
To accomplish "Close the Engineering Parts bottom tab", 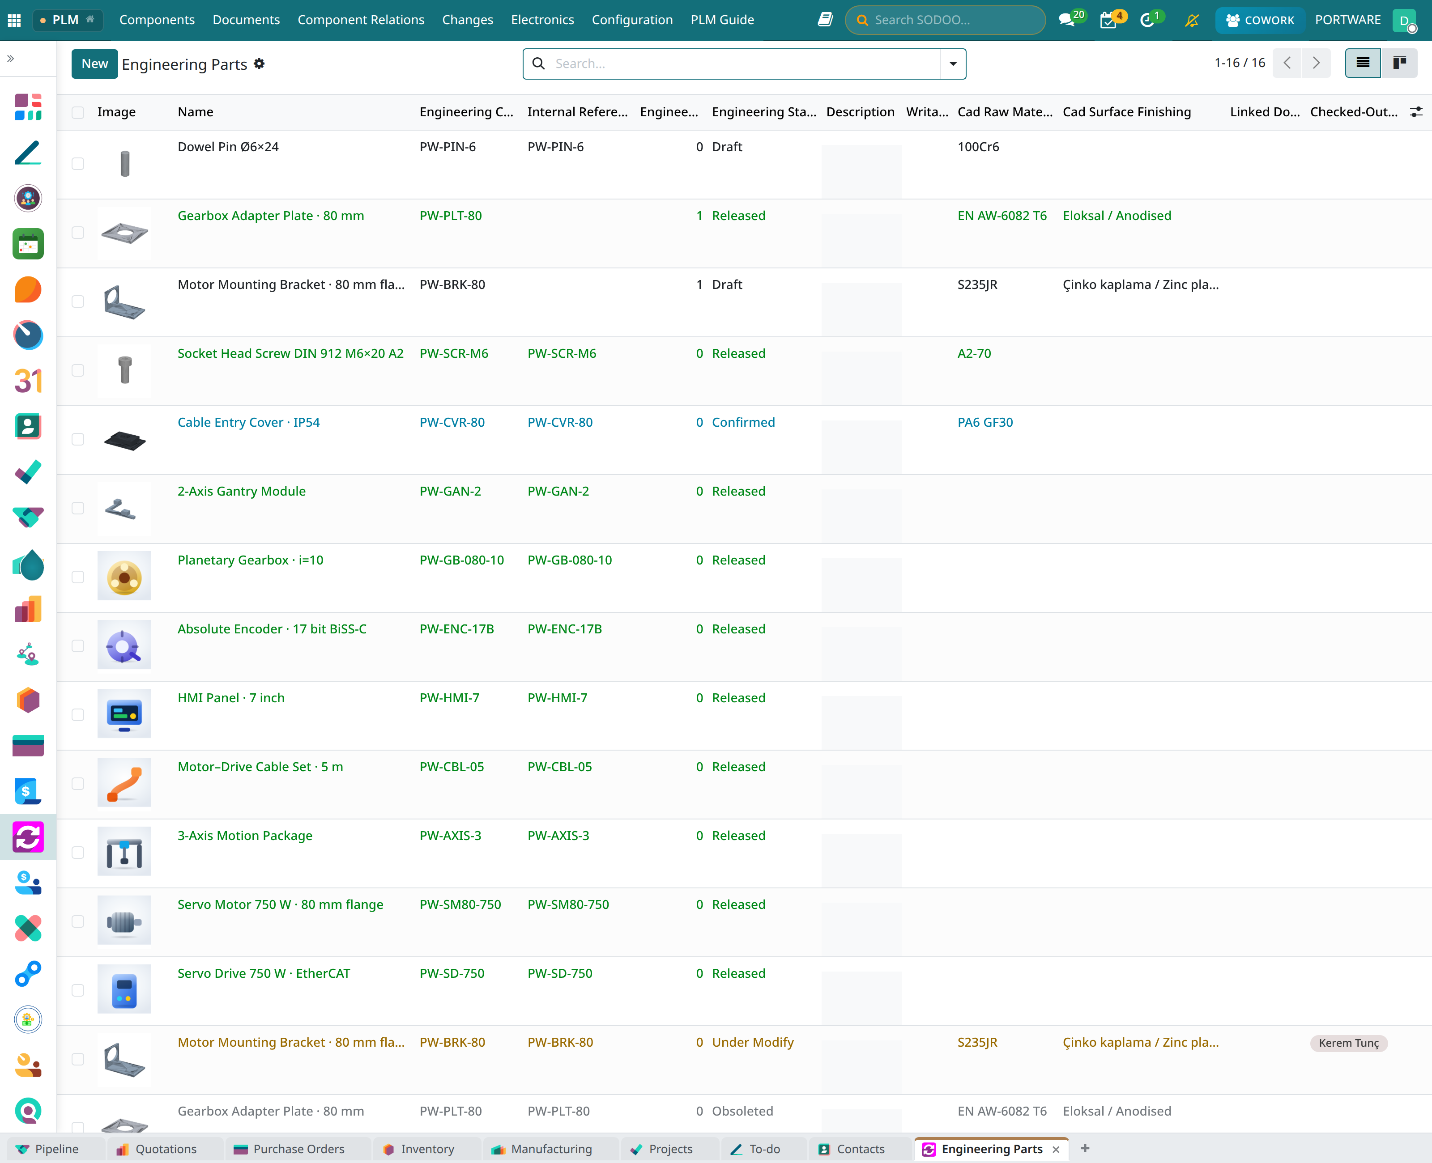I will (1056, 1150).
